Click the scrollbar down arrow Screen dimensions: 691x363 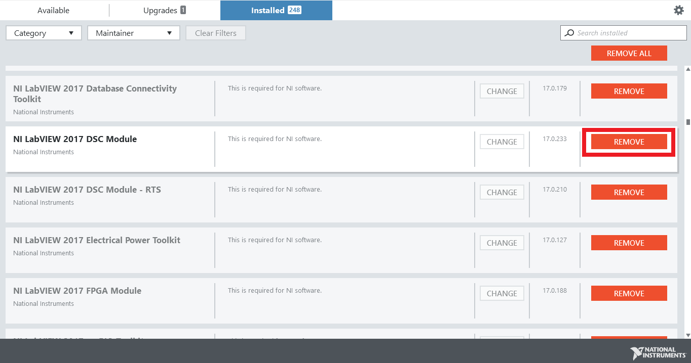pyautogui.click(x=688, y=335)
